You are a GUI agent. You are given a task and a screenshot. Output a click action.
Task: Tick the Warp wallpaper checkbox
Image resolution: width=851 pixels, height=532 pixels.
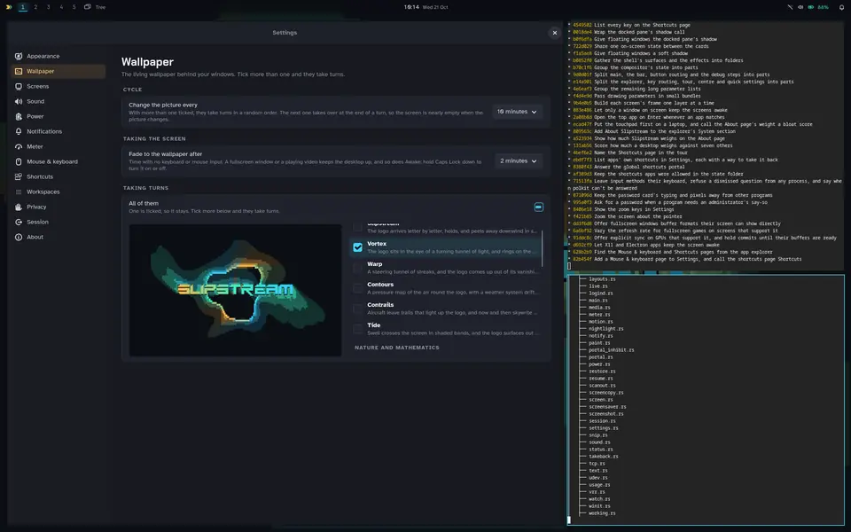(x=357, y=268)
